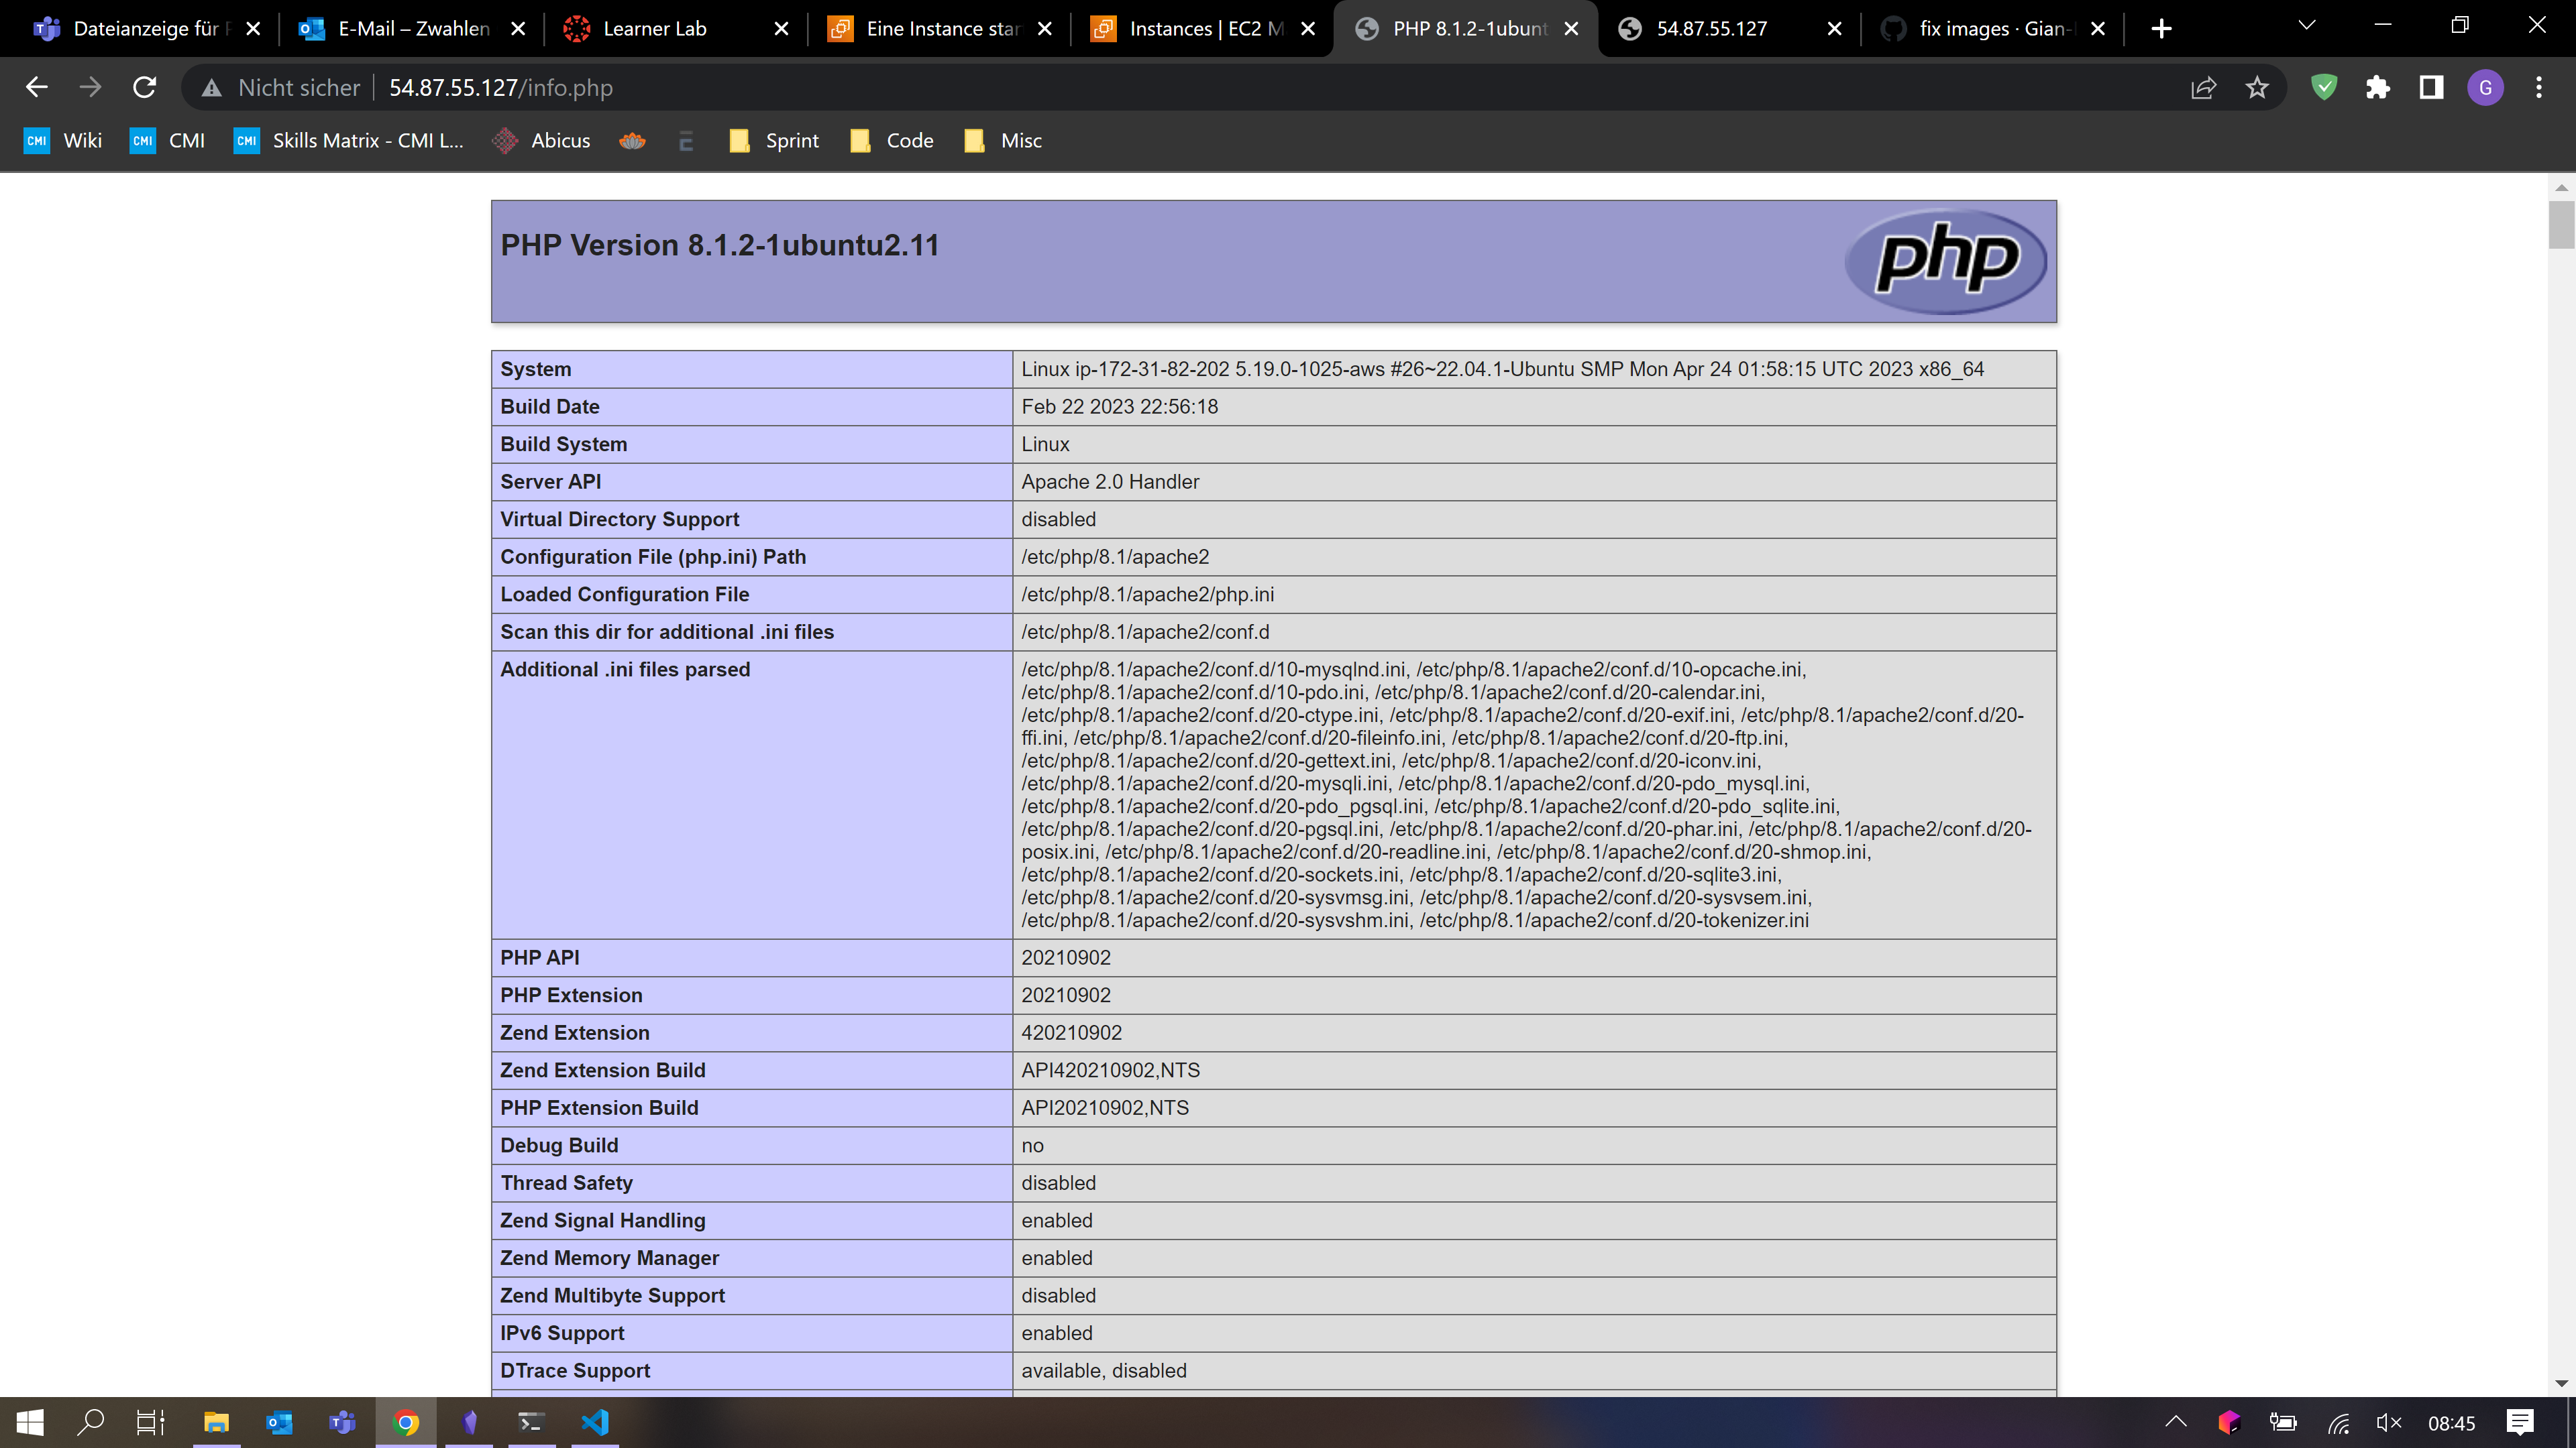
Task: Go back to previous page
Action: click(x=37, y=88)
